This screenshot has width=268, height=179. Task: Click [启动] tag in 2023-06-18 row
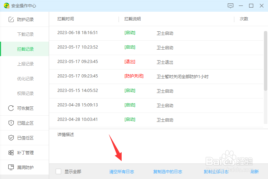130,33
